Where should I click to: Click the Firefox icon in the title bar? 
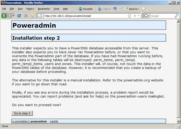click(3, 3)
